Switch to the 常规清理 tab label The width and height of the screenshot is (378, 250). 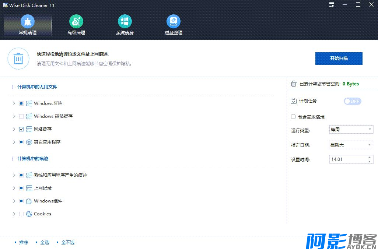[28, 33]
